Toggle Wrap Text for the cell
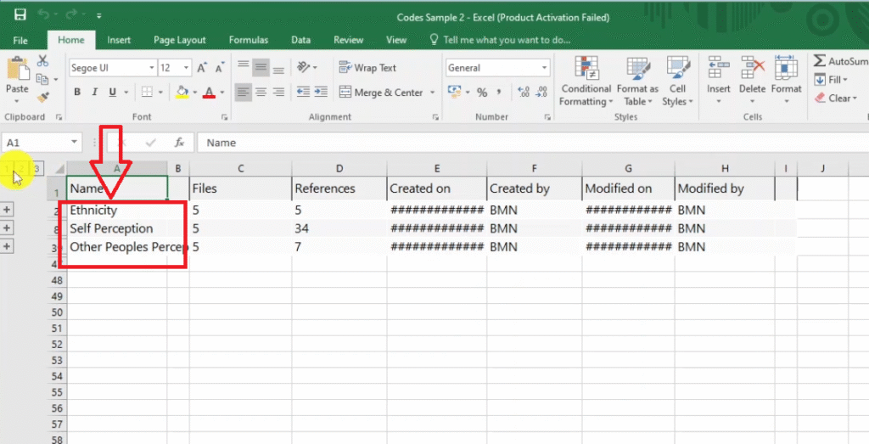This screenshot has height=444, width=869. coord(367,68)
